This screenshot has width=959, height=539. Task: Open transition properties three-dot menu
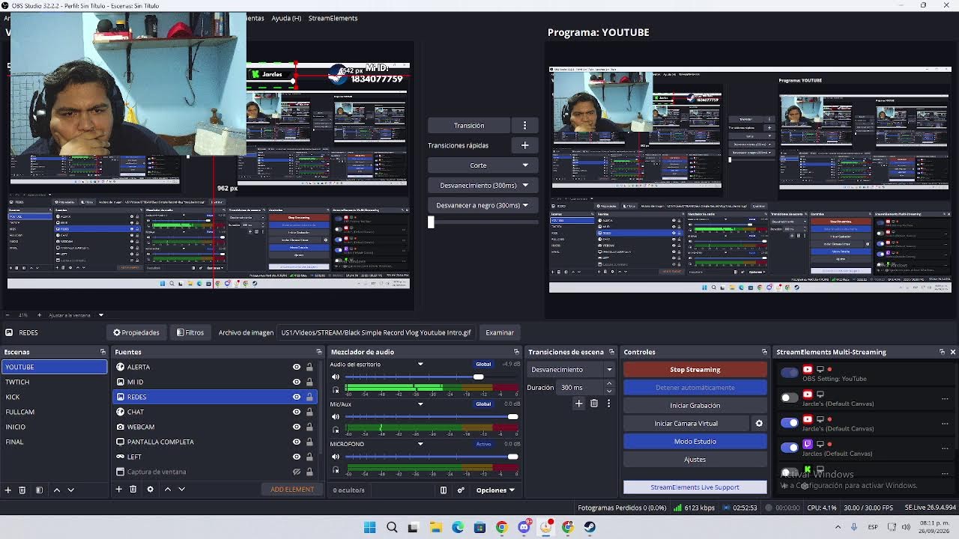tap(608, 404)
